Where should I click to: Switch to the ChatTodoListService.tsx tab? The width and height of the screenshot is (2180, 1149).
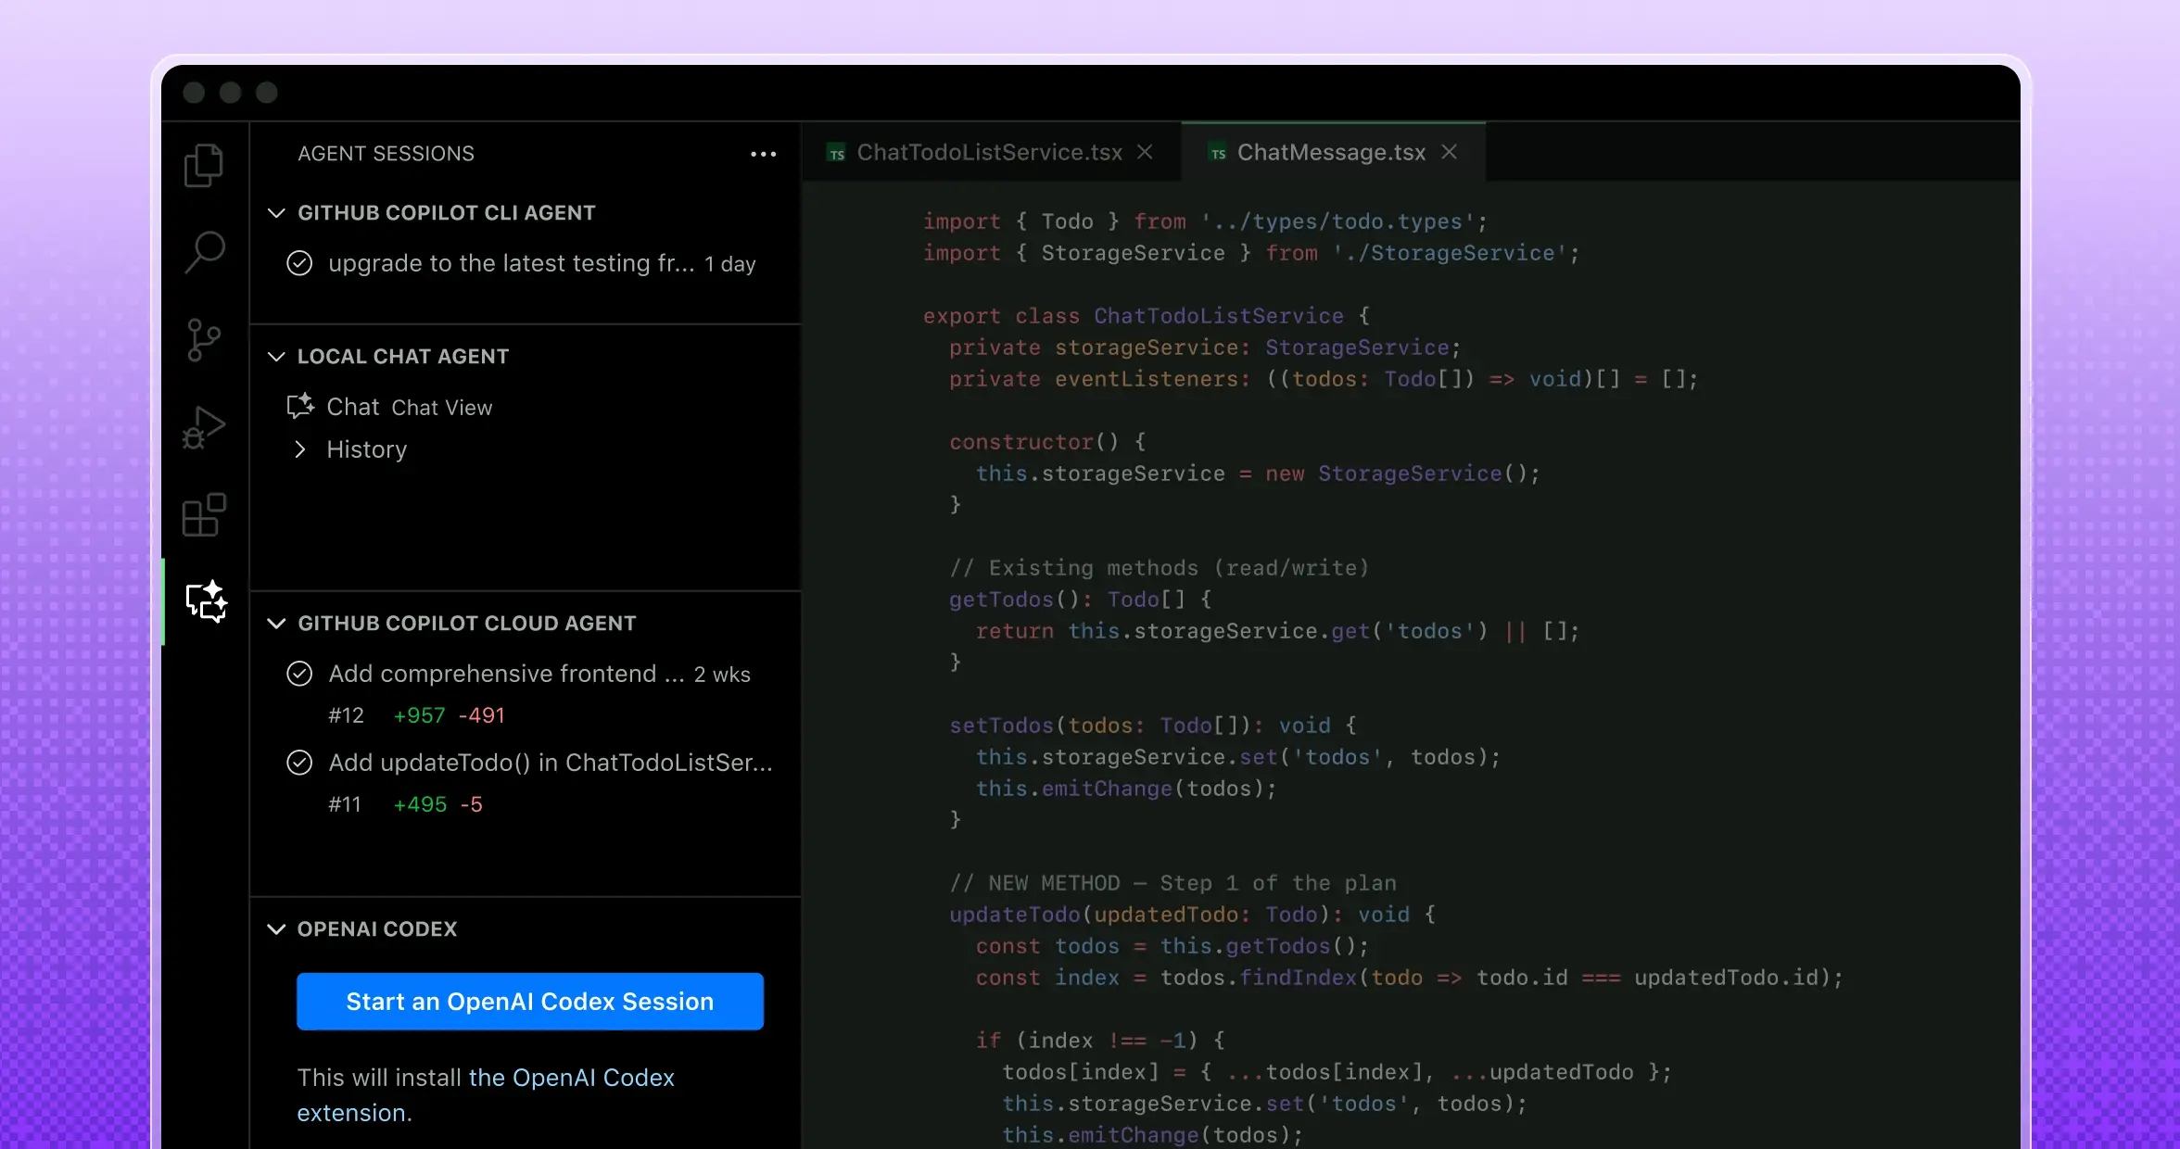pos(990,152)
